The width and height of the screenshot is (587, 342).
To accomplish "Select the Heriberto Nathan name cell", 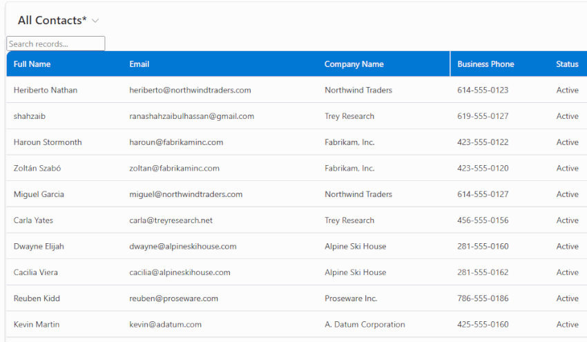I will (46, 90).
